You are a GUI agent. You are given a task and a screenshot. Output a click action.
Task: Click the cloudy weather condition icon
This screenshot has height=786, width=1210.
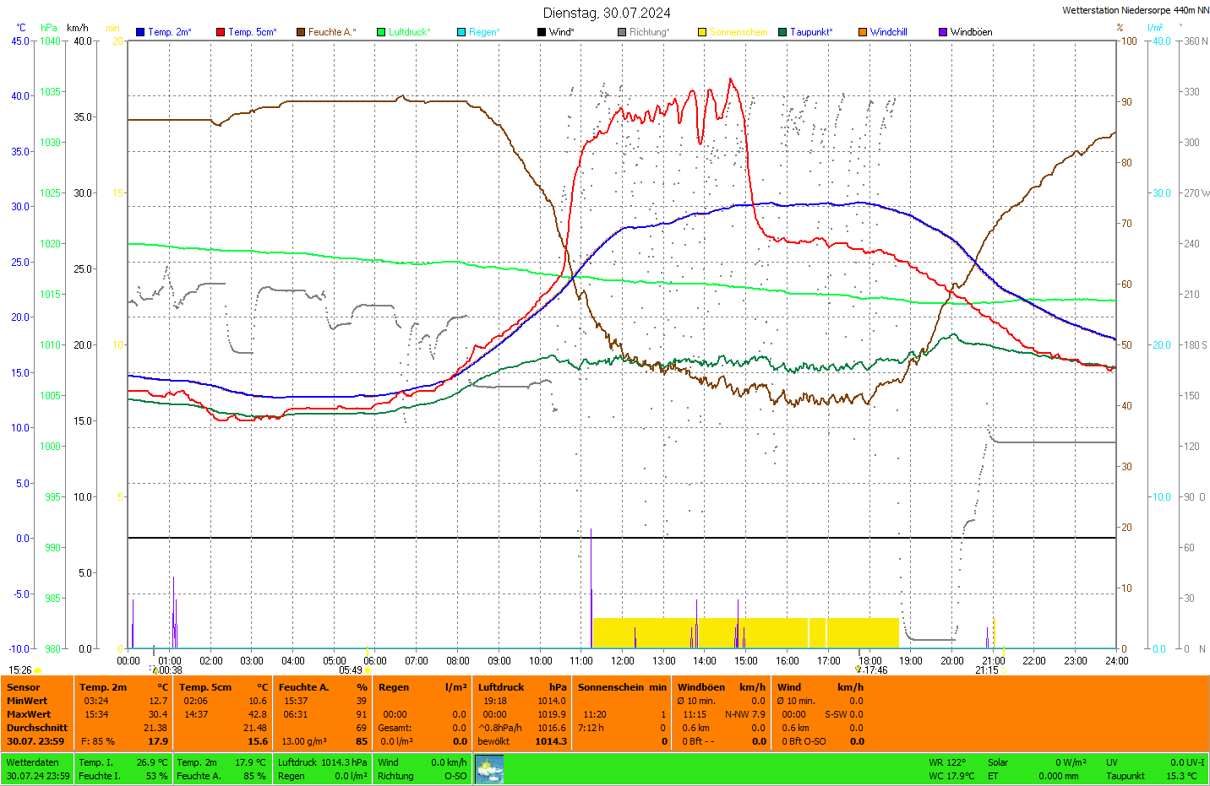(489, 769)
